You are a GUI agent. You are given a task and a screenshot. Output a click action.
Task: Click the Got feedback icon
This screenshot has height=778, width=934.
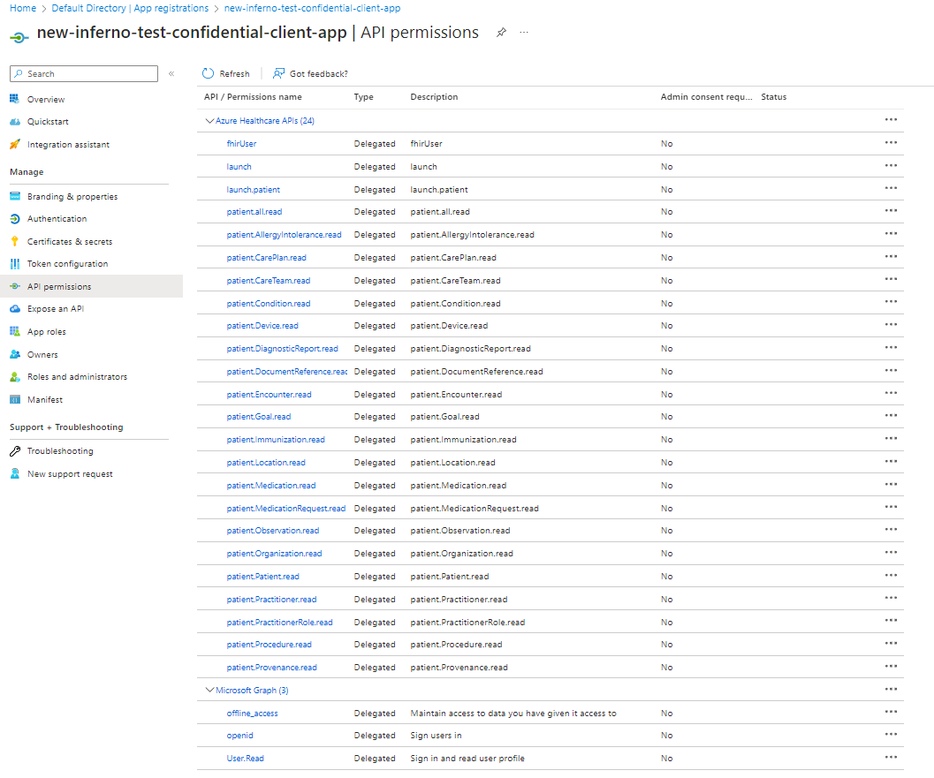(278, 73)
